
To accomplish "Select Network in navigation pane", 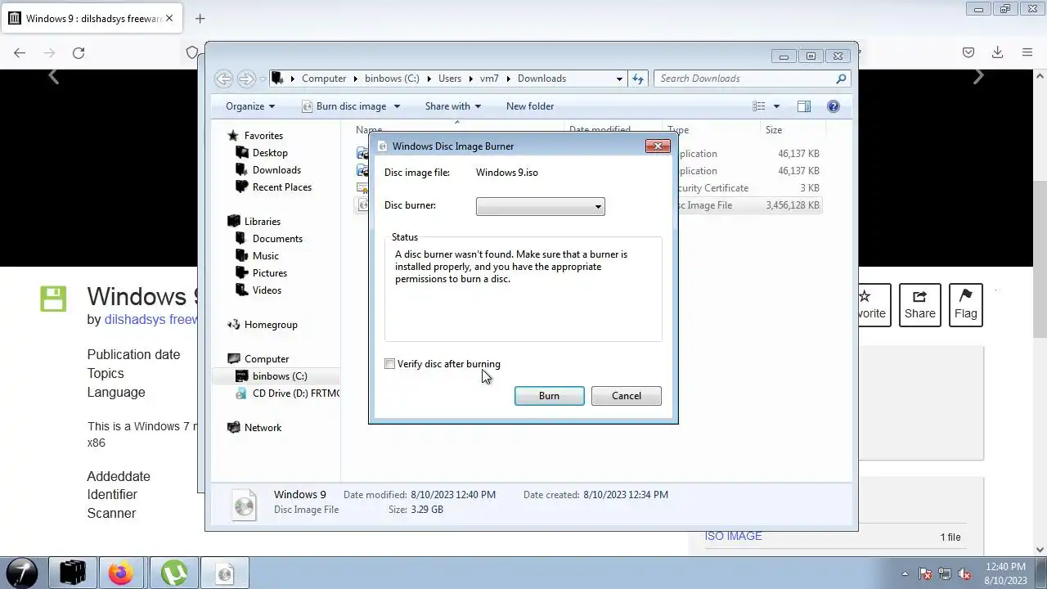I will coord(263,428).
